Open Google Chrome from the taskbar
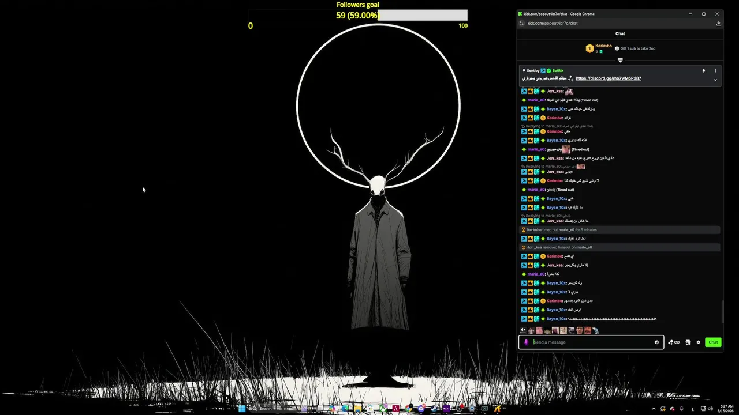The height and width of the screenshot is (415, 739). coord(409,409)
